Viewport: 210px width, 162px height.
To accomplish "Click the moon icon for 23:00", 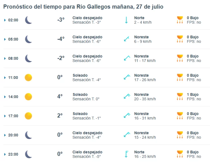I will click(28, 154).
